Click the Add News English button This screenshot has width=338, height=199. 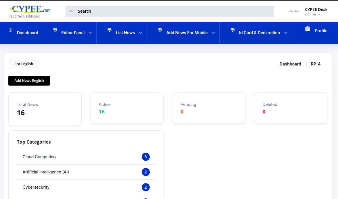[x=29, y=80]
